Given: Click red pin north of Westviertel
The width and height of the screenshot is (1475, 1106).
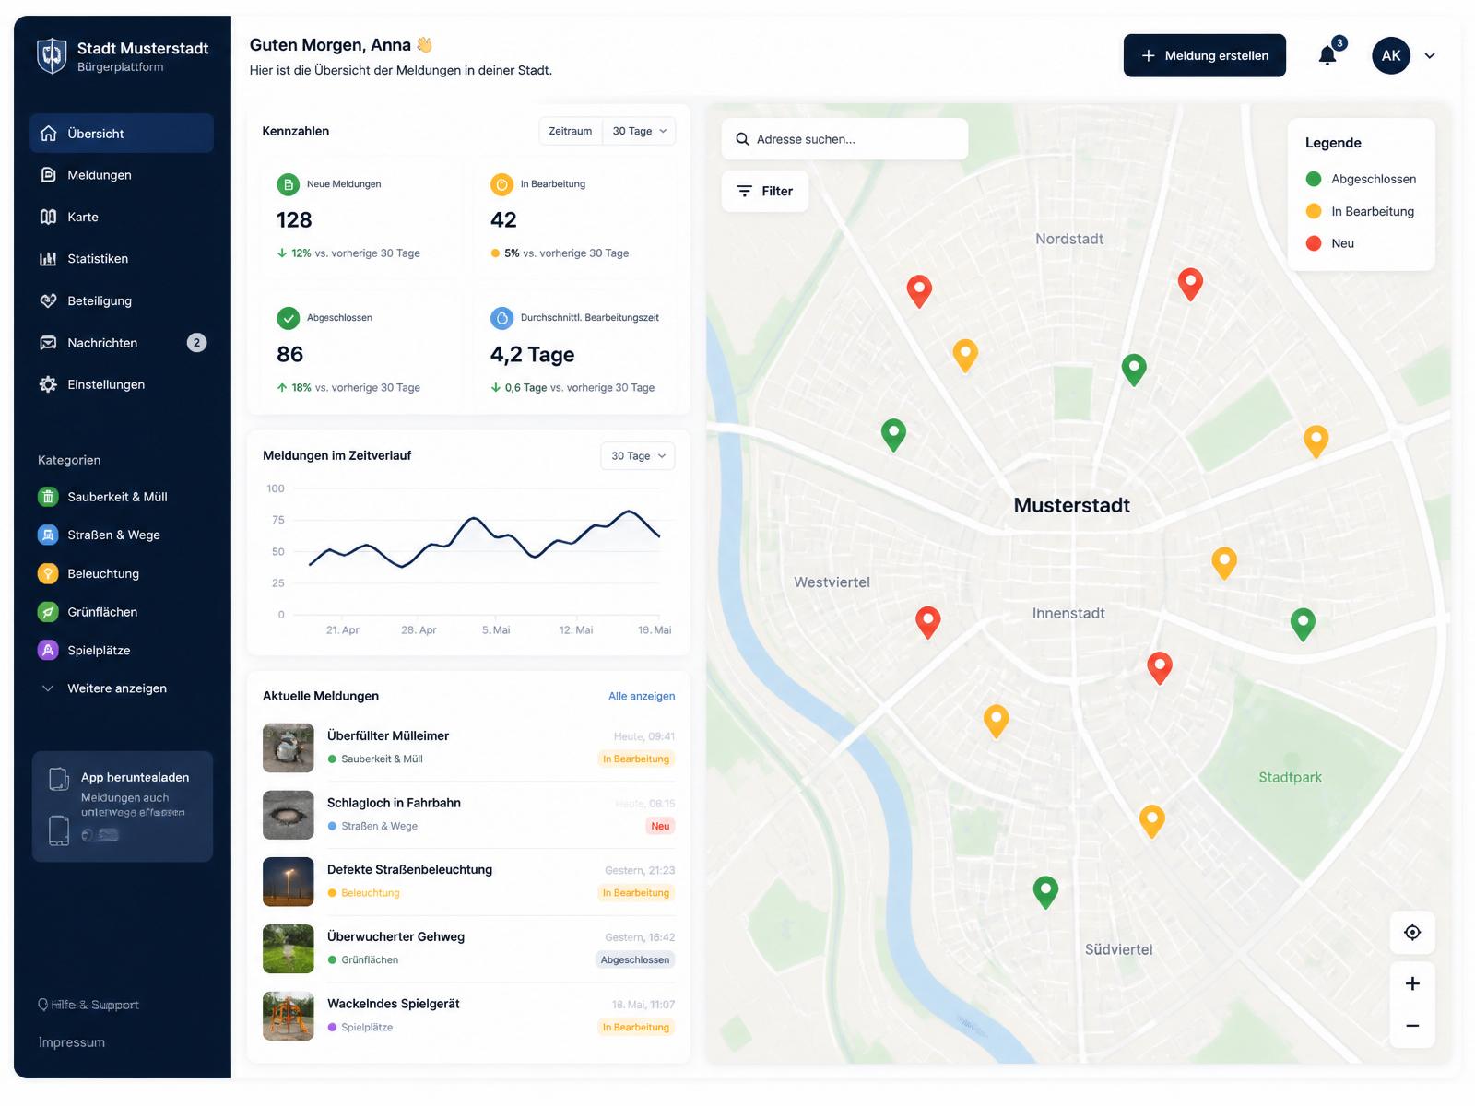Looking at the screenshot, I should pyautogui.click(x=919, y=289).
